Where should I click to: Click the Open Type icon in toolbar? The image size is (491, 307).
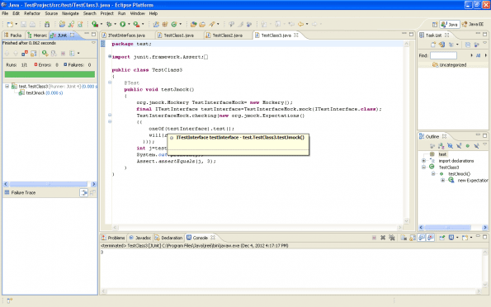(x=194, y=24)
